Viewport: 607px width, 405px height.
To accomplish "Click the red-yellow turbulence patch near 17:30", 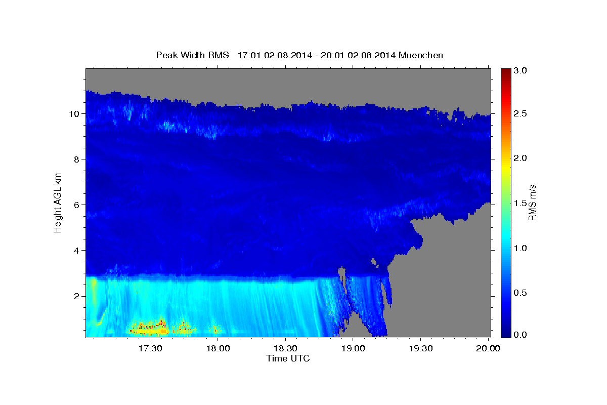I will click(x=149, y=328).
